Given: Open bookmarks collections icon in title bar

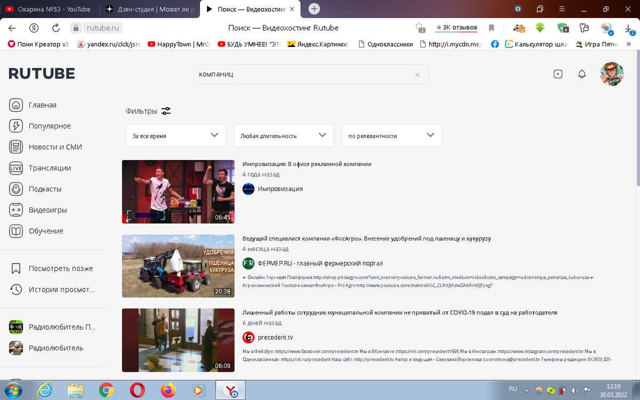Looking at the screenshot, I should 540,9.
